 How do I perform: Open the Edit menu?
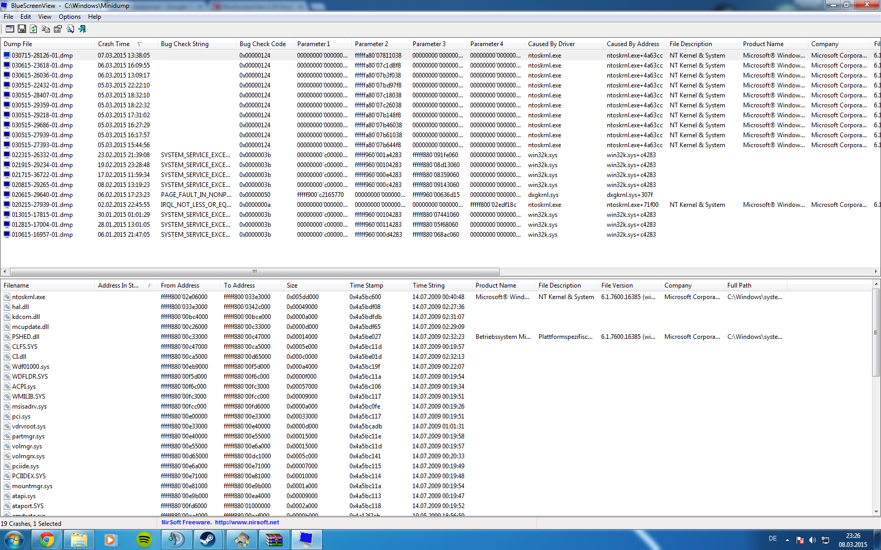click(x=26, y=17)
